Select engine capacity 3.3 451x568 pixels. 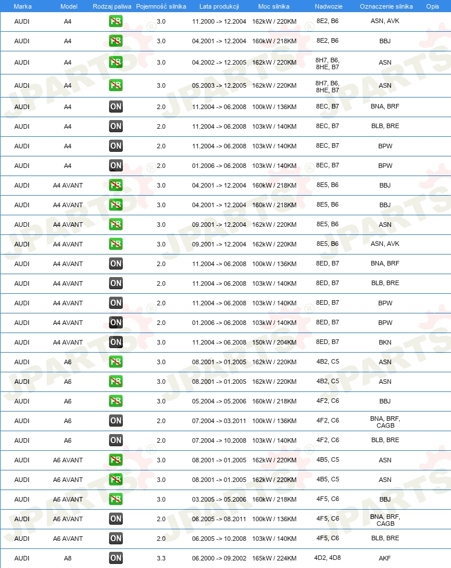point(161,558)
